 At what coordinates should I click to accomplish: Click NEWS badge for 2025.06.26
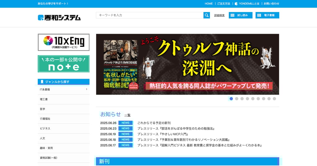(125, 123)
